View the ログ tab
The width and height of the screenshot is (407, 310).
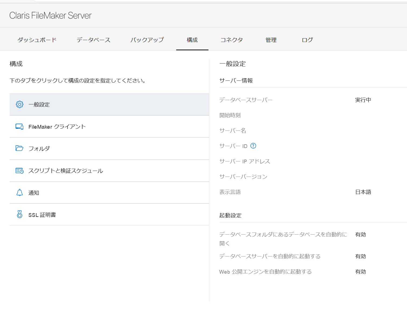pos(307,40)
